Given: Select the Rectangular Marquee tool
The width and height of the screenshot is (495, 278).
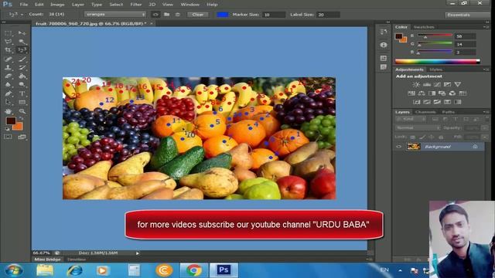Looking at the screenshot, I should [x=9, y=32].
